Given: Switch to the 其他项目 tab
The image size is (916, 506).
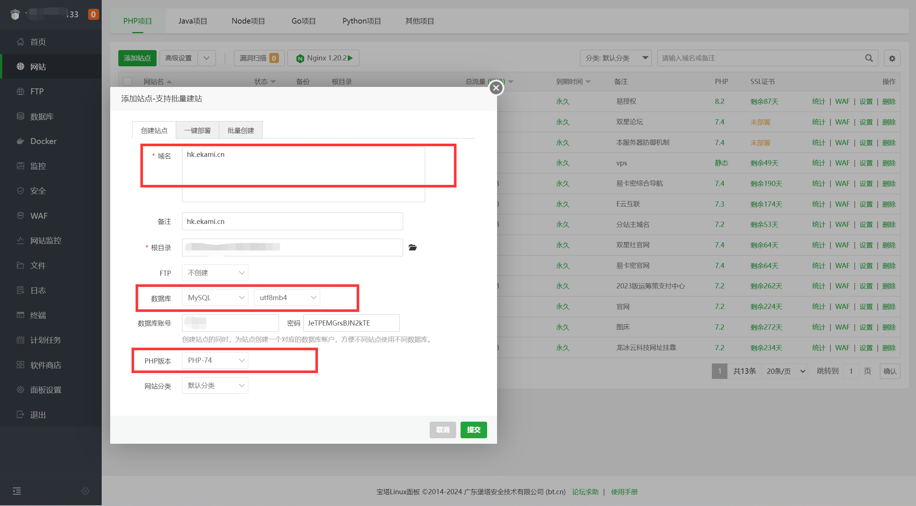Looking at the screenshot, I should pyautogui.click(x=420, y=21).
